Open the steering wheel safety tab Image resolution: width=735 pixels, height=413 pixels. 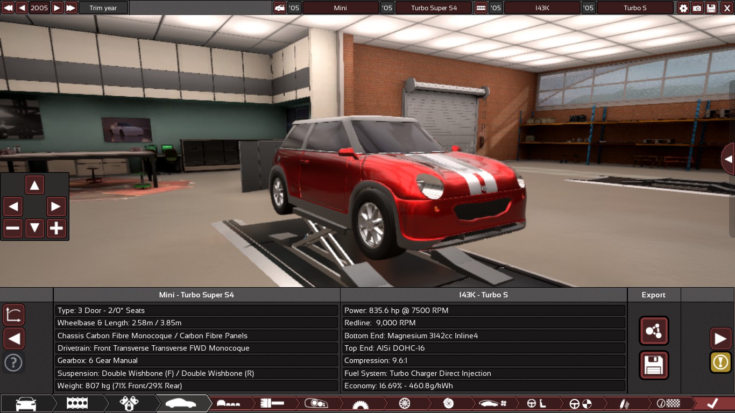(581, 403)
